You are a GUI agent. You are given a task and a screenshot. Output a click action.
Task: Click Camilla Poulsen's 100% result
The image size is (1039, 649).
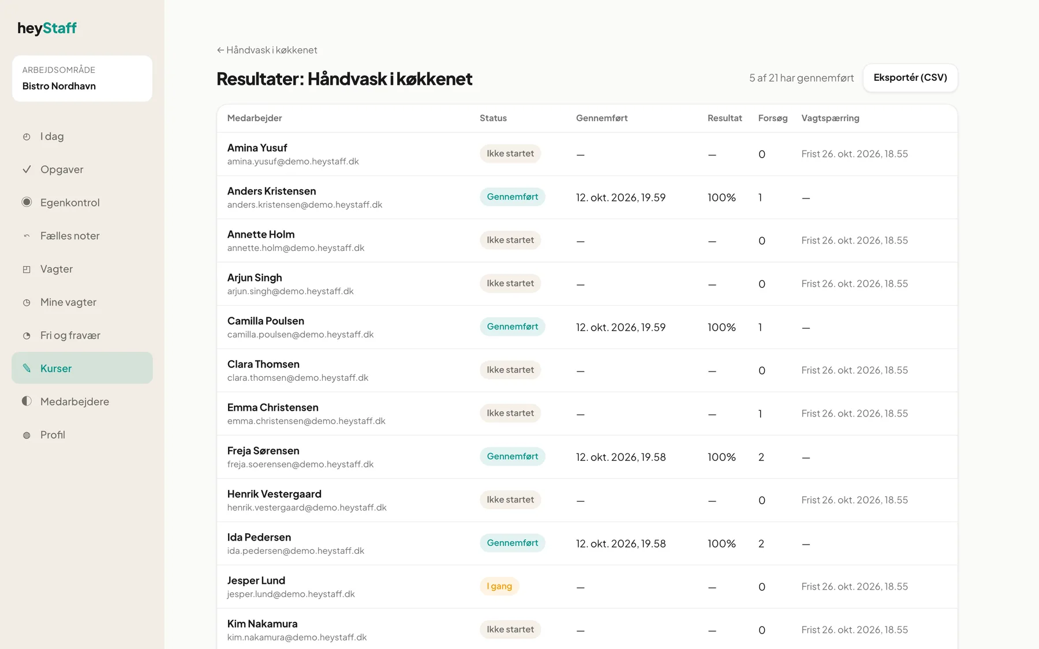pyautogui.click(x=722, y=327)
